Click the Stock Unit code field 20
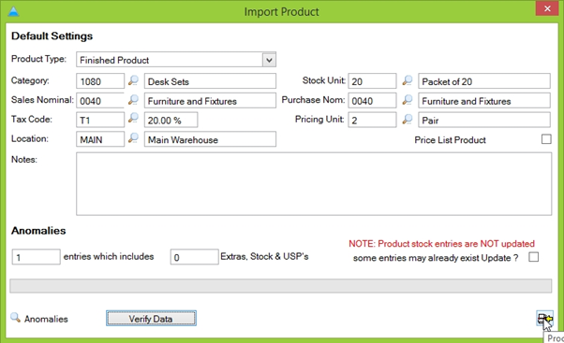 tap(372, 81)
